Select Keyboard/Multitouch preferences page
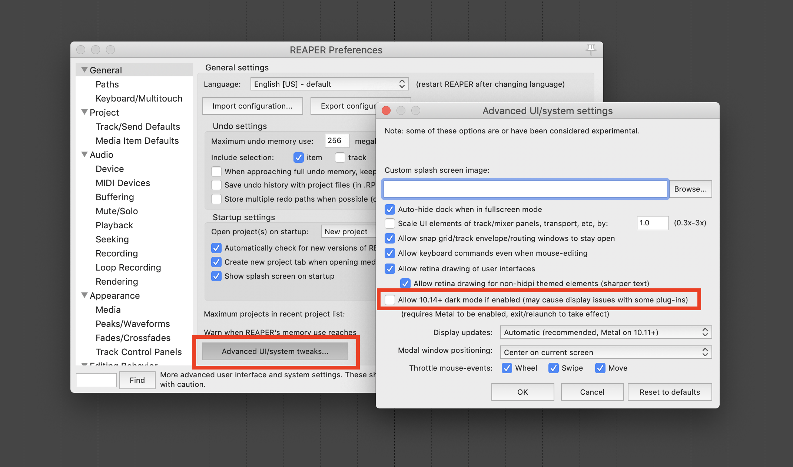 pos(139,98)
